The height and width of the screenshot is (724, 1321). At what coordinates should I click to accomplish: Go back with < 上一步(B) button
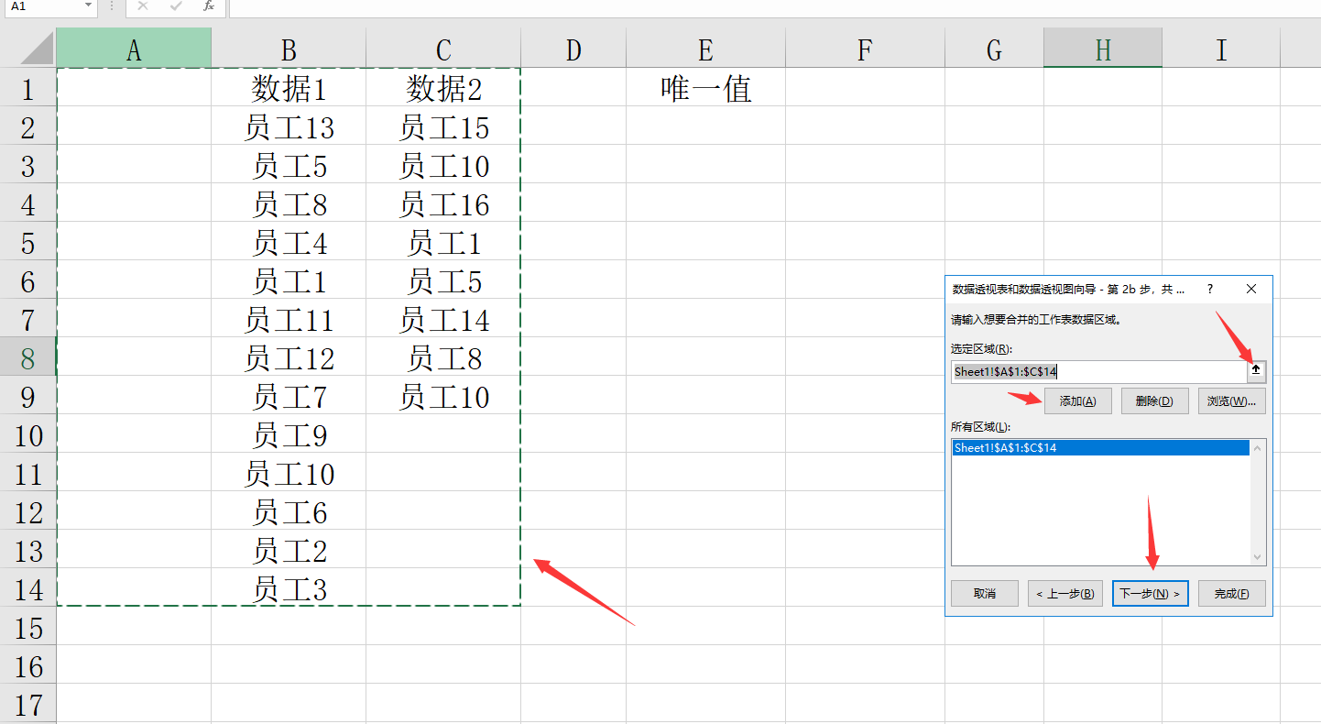pyautogui.click(x=1064, y=593)
